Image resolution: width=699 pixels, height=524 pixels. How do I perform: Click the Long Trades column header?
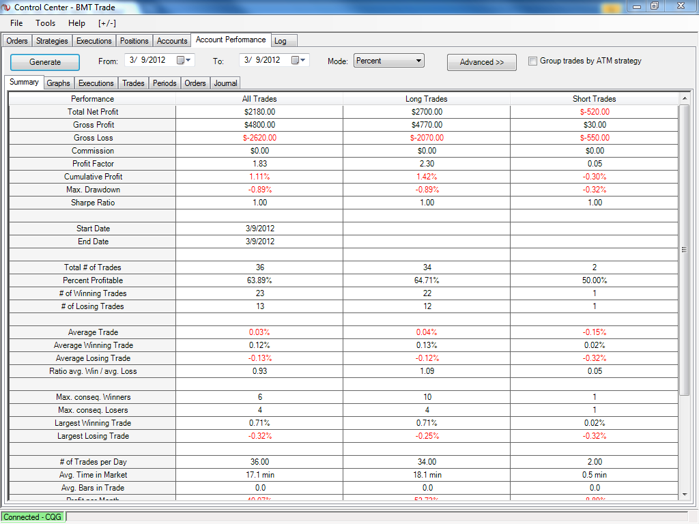427,99
